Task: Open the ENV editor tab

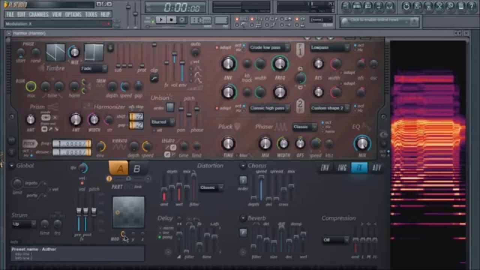Action: [325, 168]
